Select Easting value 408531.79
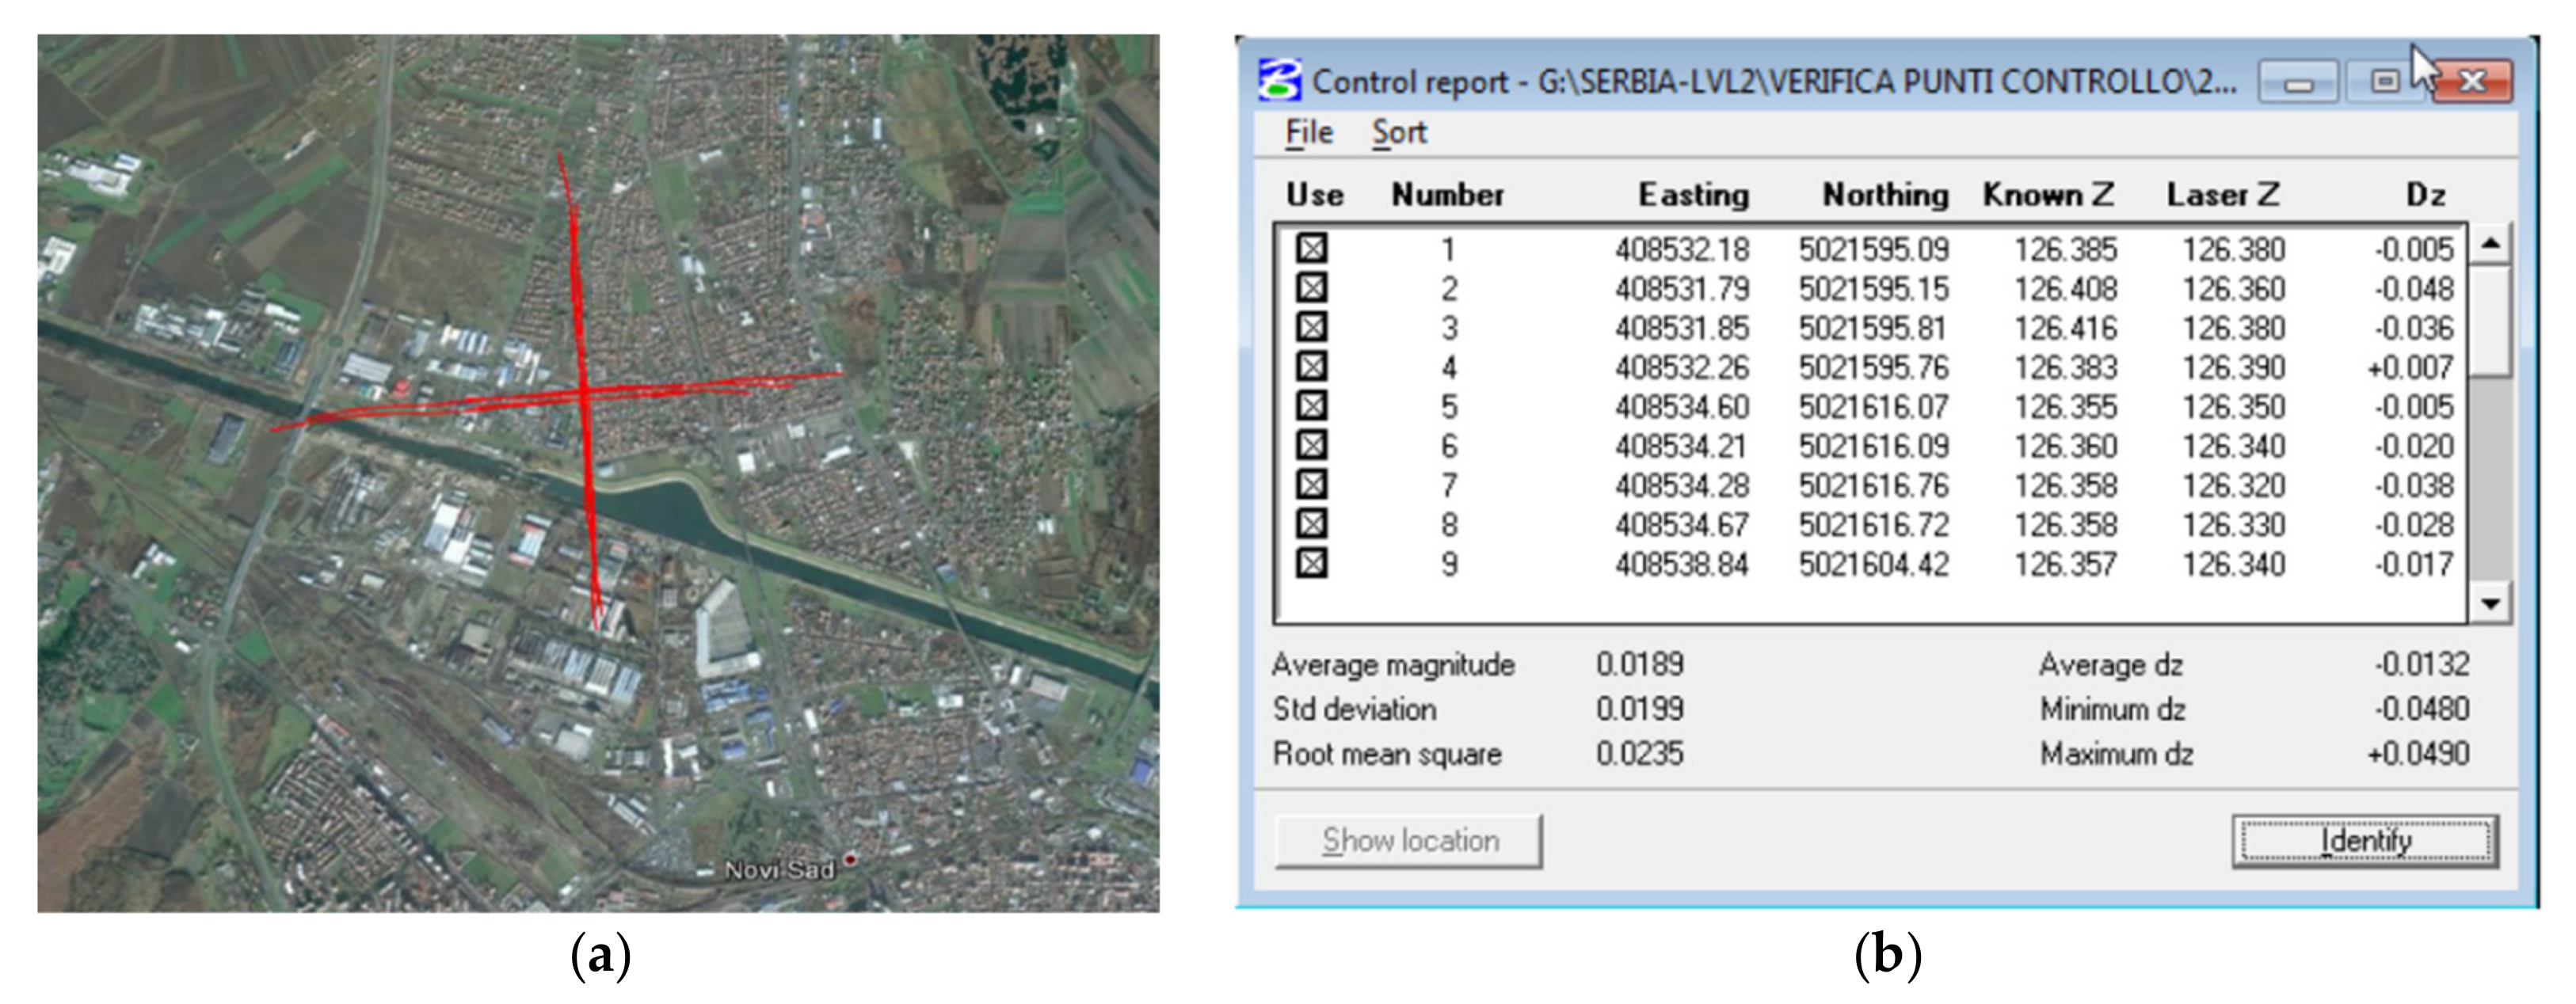The width and height of the screenshot is (2576, 1004). tap(1682, 289)
